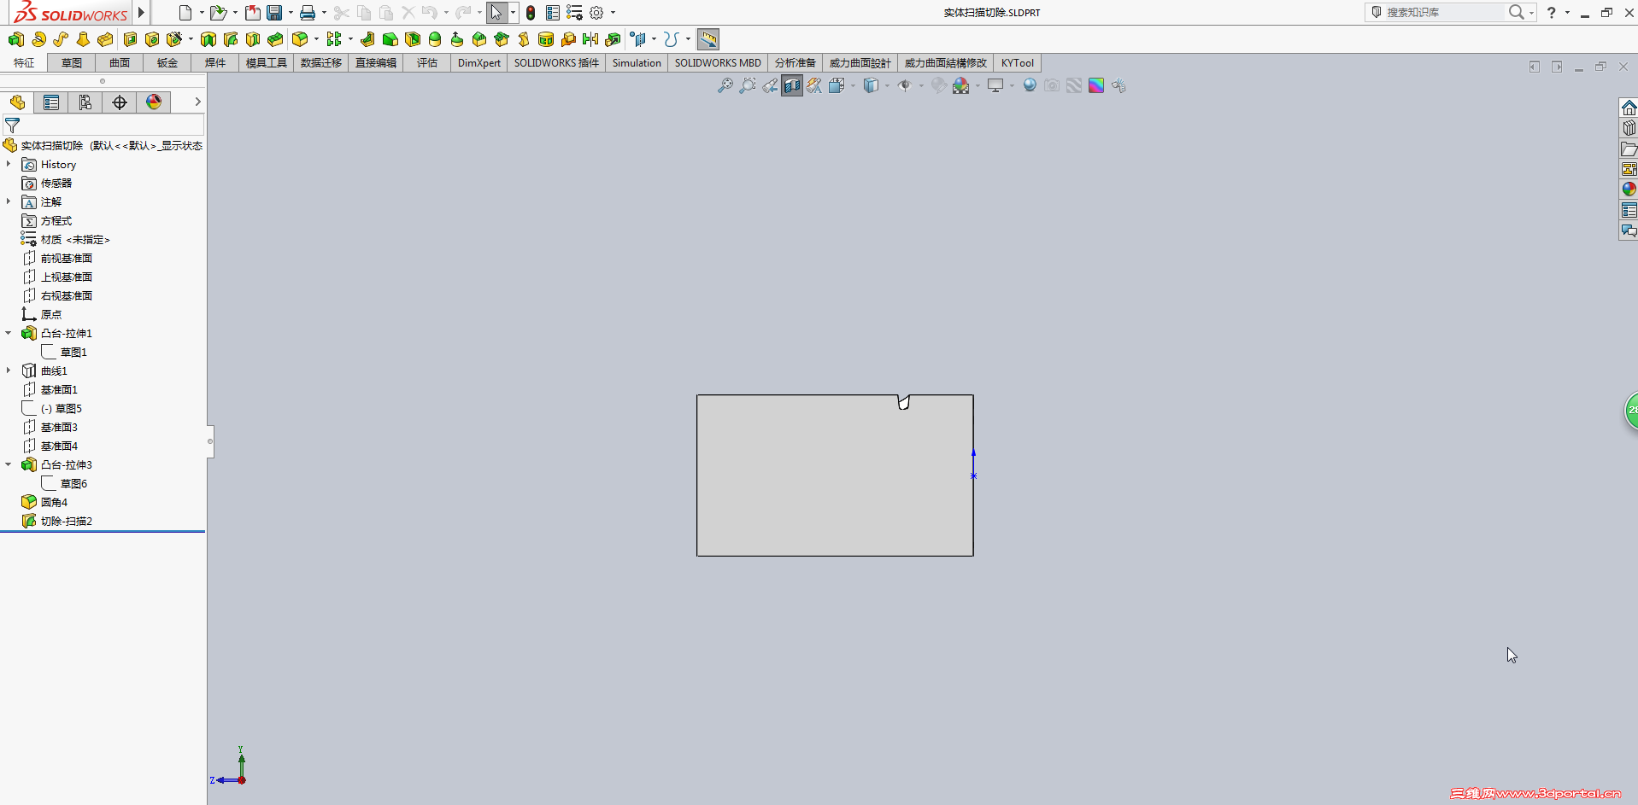Toggle the Section View icon
Viewport: 1638px width, 805px height.
[792, 85]
